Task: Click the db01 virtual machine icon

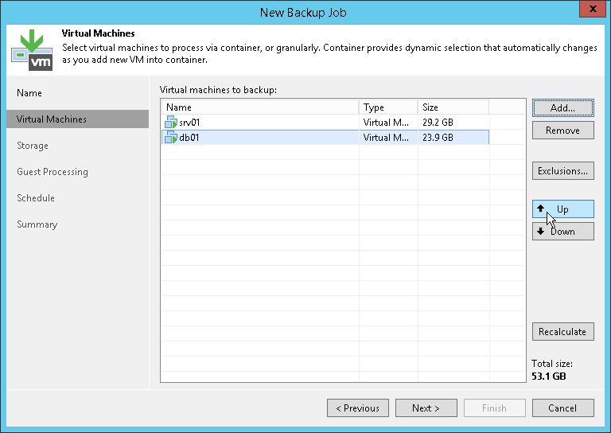Action: coord(171,138)
